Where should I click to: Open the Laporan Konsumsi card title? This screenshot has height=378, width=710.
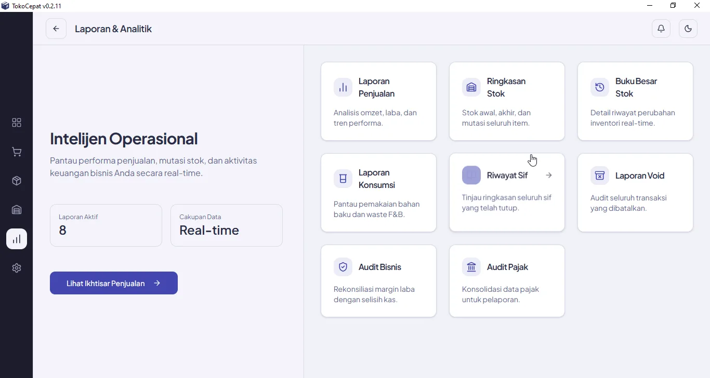[x=377, y=179]
